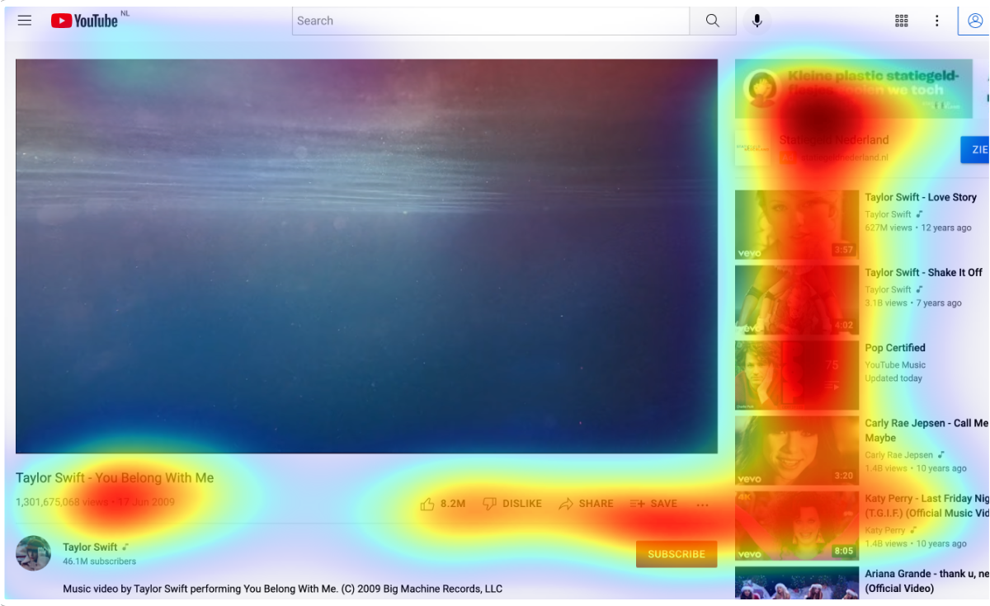This screenshot has width=990, height=606.
Task: Open the Pop Certified playlist thumbnail
Action: click(x=797, y=375)
